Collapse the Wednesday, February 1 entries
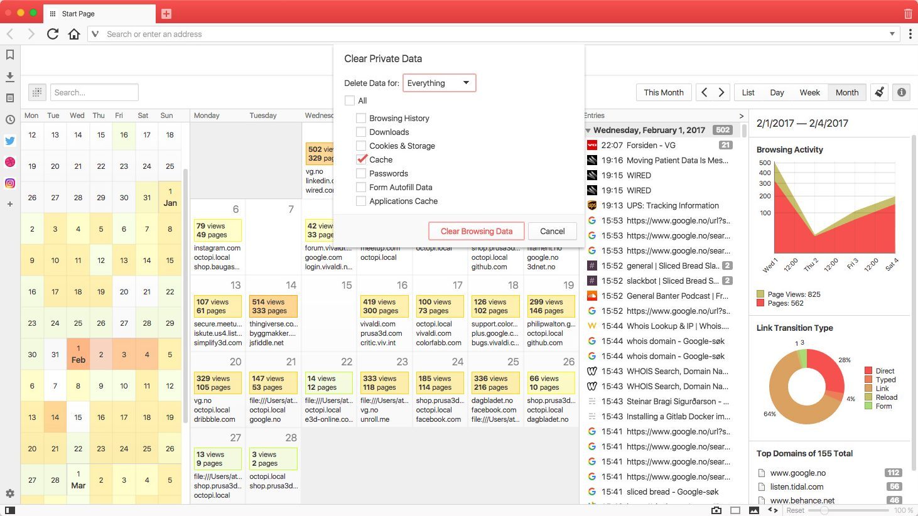 click(x=588, y=131)
